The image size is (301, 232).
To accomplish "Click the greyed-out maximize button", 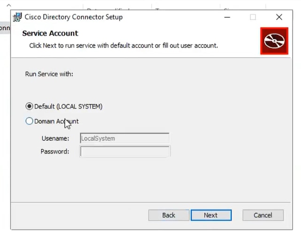I will coord(253,17).
